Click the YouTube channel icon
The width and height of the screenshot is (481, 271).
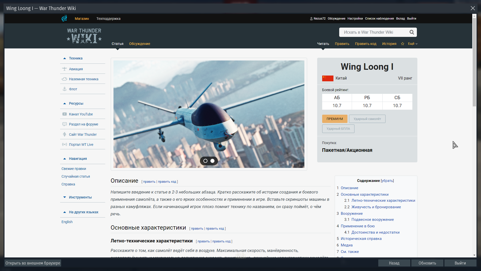point(64,114)
